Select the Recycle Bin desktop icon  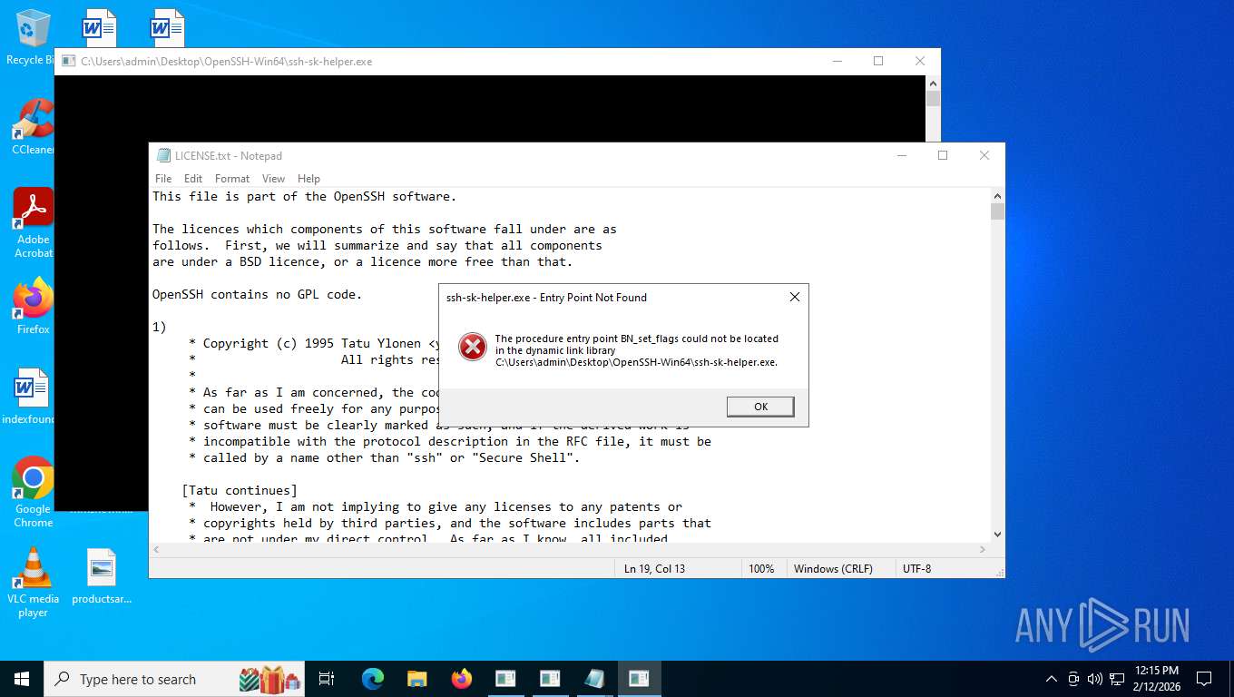click(x=33, y=37)
